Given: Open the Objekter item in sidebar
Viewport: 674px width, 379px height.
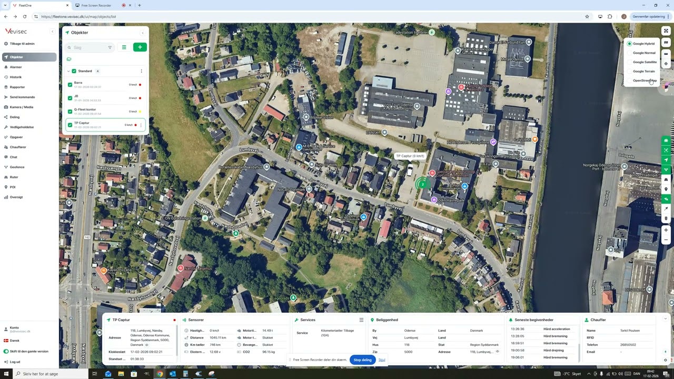Looking at the screenshot, I should (x=29, y=57).
